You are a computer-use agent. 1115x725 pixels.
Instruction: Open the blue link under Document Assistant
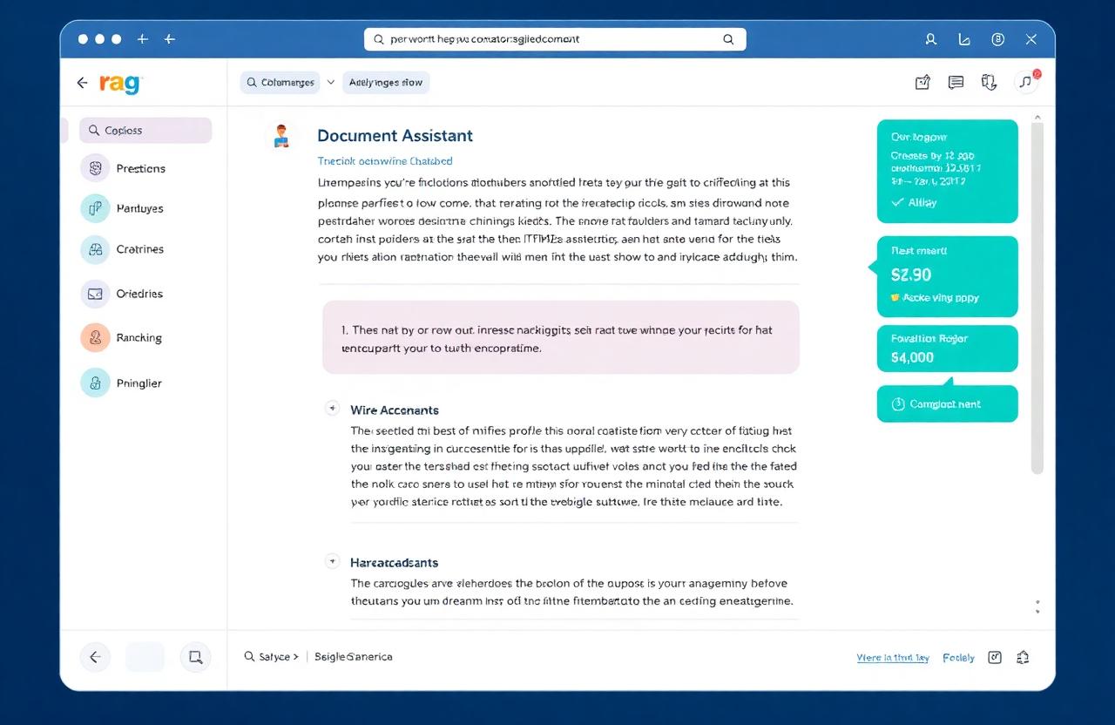(385, 161)
